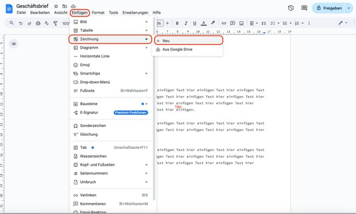Open the Hilfe menu
Image resolution: width=356 pixels, height=214 pixels.
click(x=157, y=13)
